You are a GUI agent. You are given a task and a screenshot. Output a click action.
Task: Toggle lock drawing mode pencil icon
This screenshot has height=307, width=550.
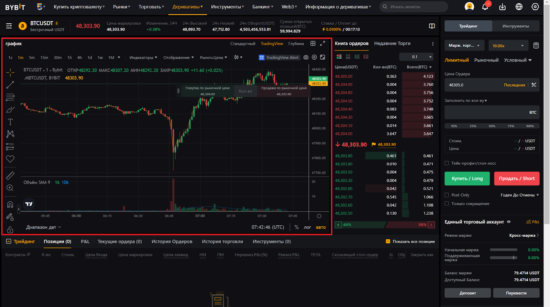coord(10,217)
